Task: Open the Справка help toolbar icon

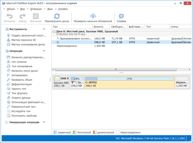Action: pyautogui.click(x=121, y=16)
